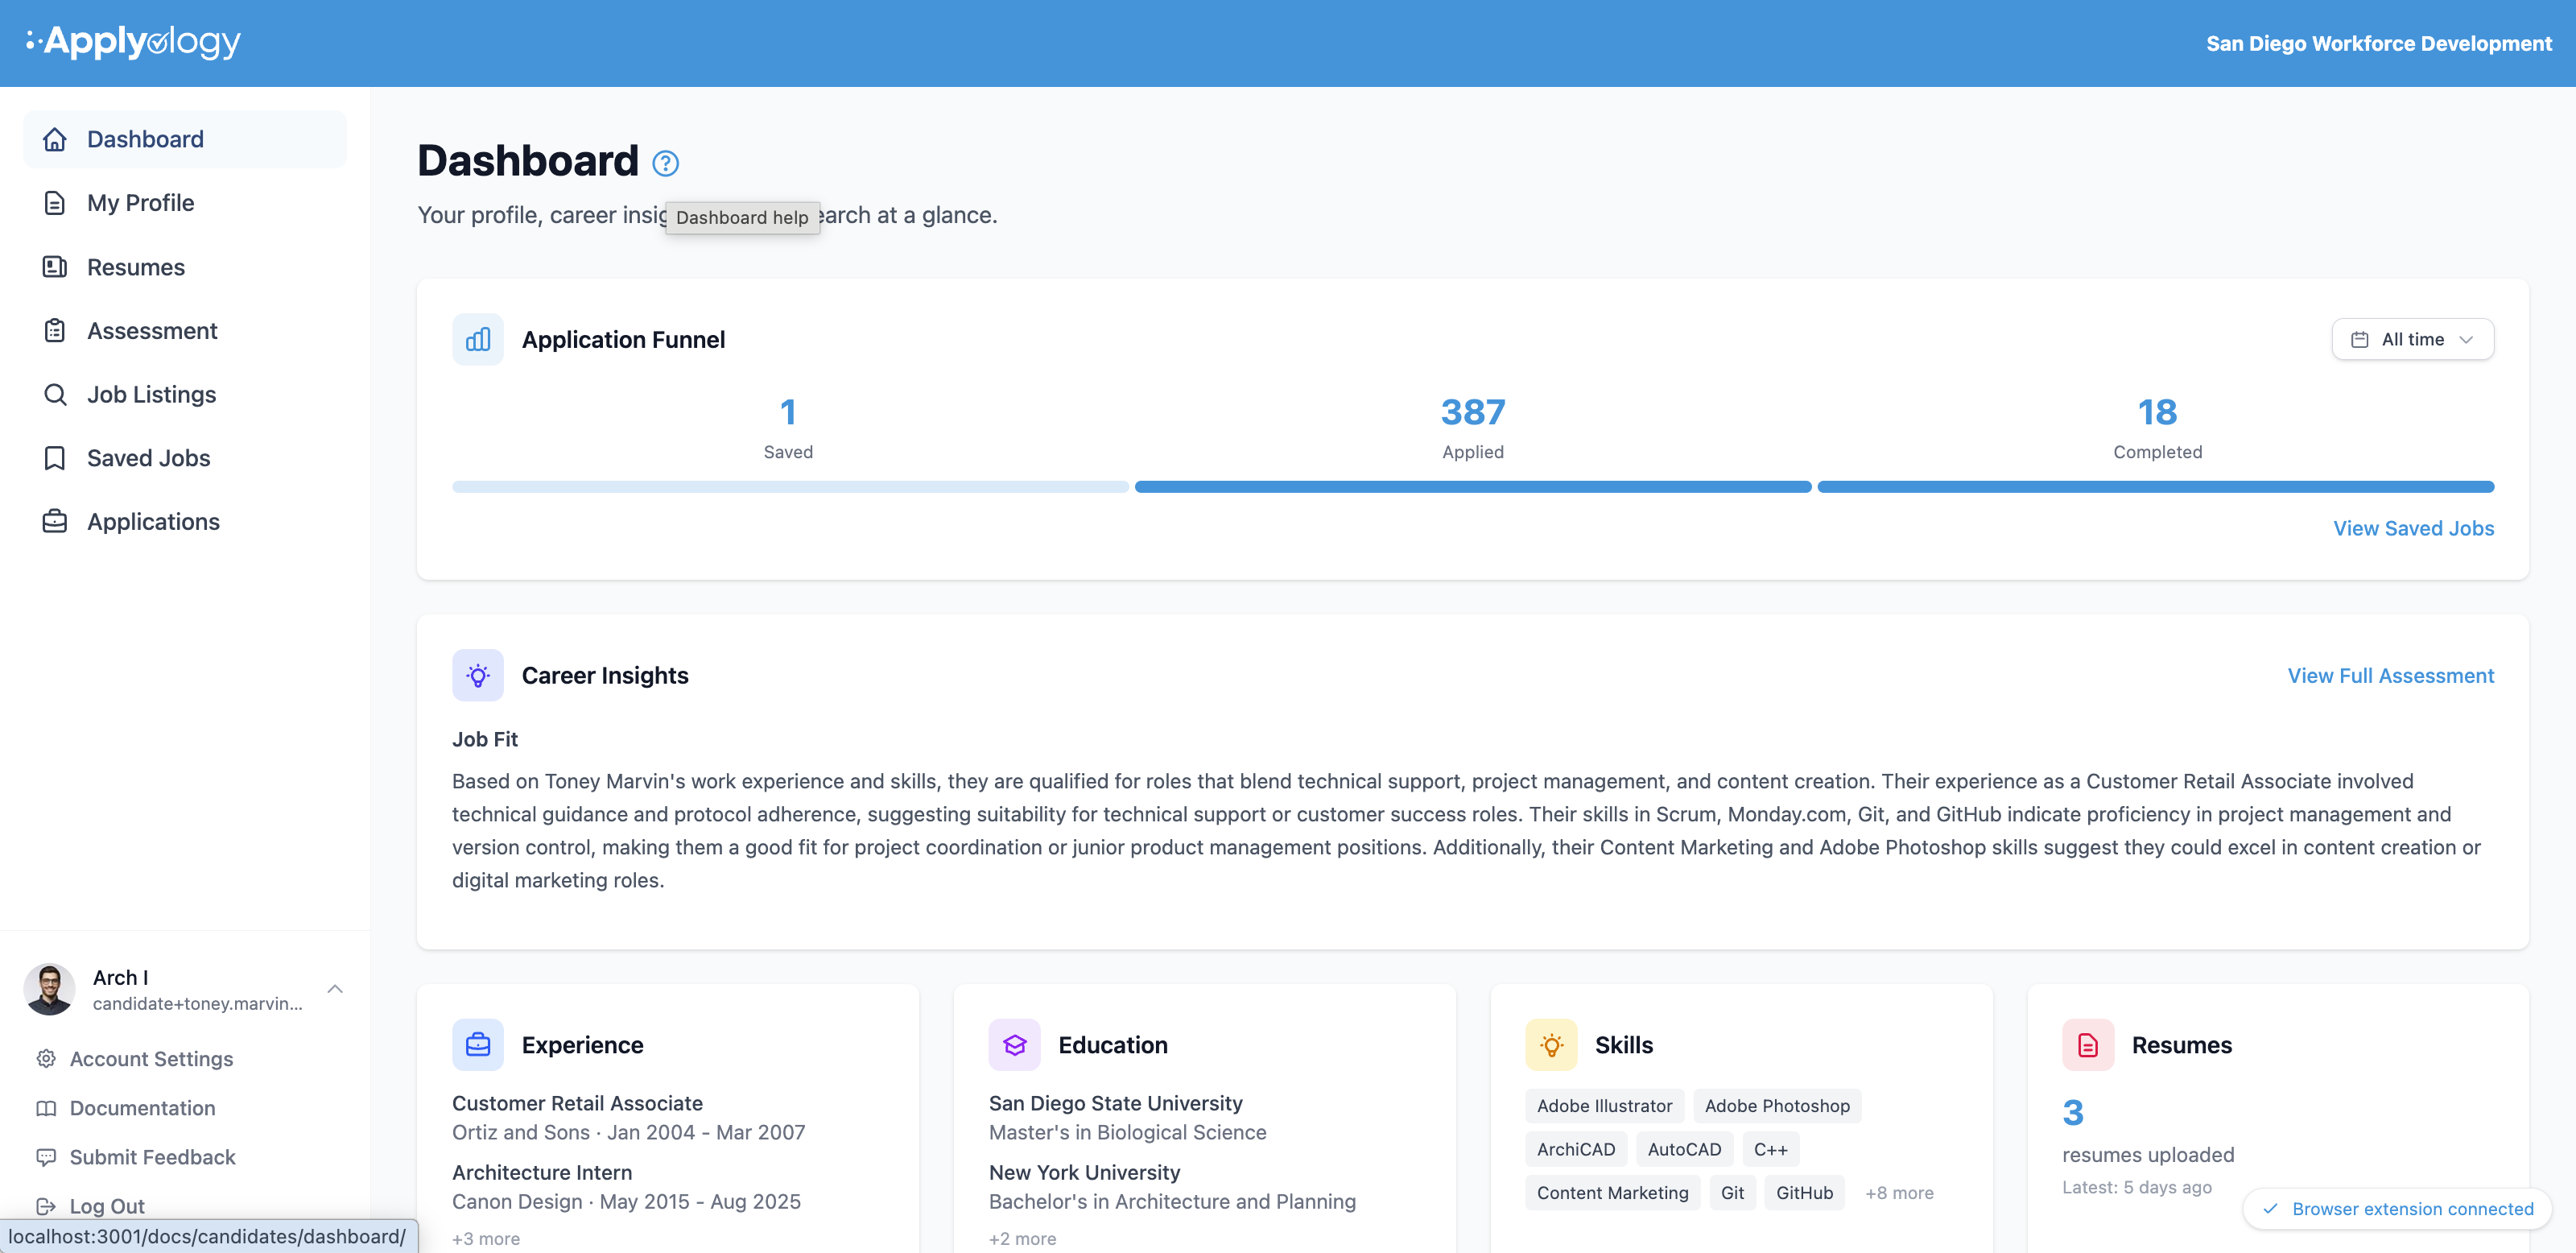Go to Resumes in the sidebar

[185, 267]
